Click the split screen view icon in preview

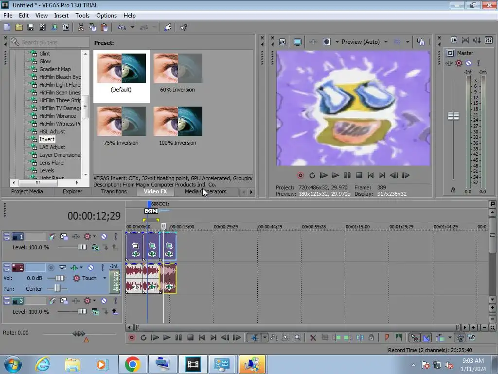click(x=326, y=42)
